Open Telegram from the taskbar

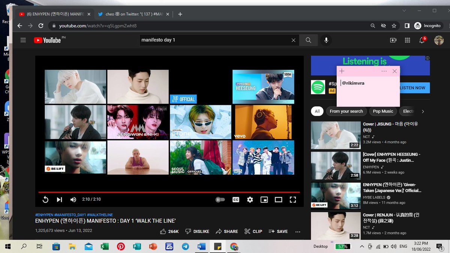point(185,247)
